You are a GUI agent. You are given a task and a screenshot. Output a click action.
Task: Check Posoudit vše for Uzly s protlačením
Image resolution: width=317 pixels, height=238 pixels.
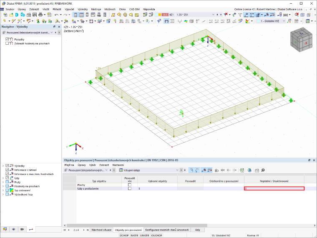[x=130, y=188]
